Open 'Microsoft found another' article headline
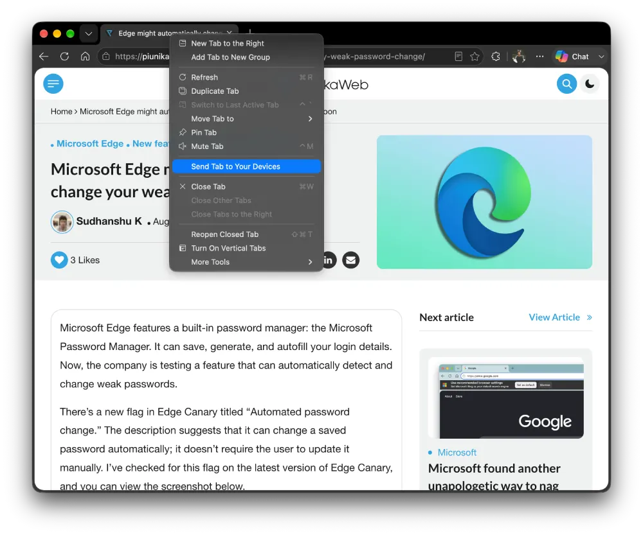 (494, 477)
